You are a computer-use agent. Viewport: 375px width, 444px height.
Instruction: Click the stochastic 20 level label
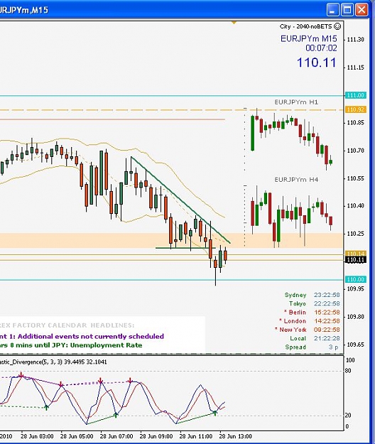tap(348, 416)
